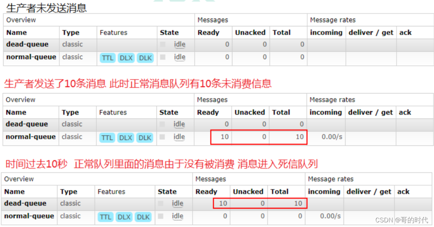434x227 pixels.
Task: Open normal-queue in the middle table
Action: coord(31,136)
